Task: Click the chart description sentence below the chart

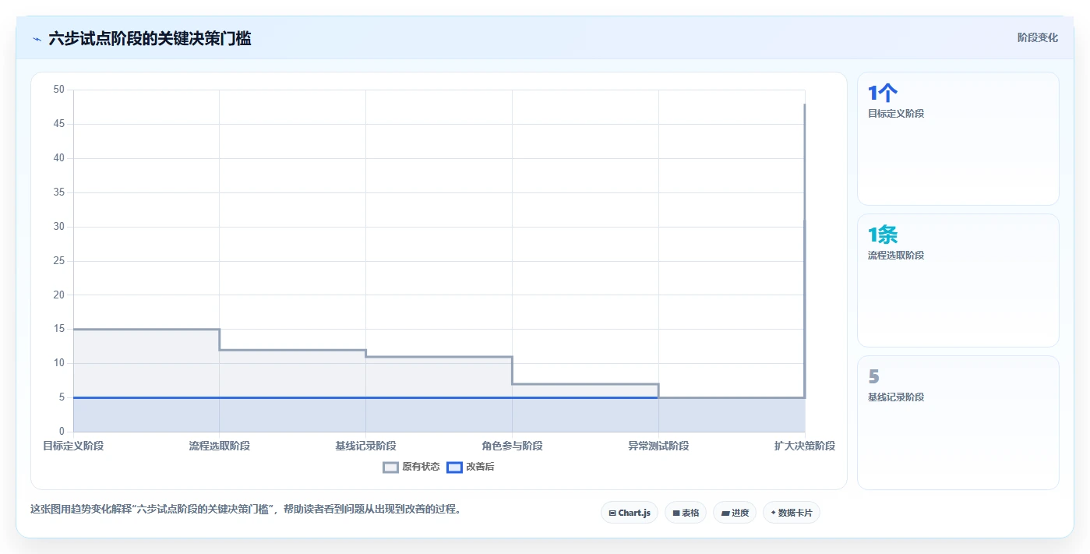Action: 246,510
